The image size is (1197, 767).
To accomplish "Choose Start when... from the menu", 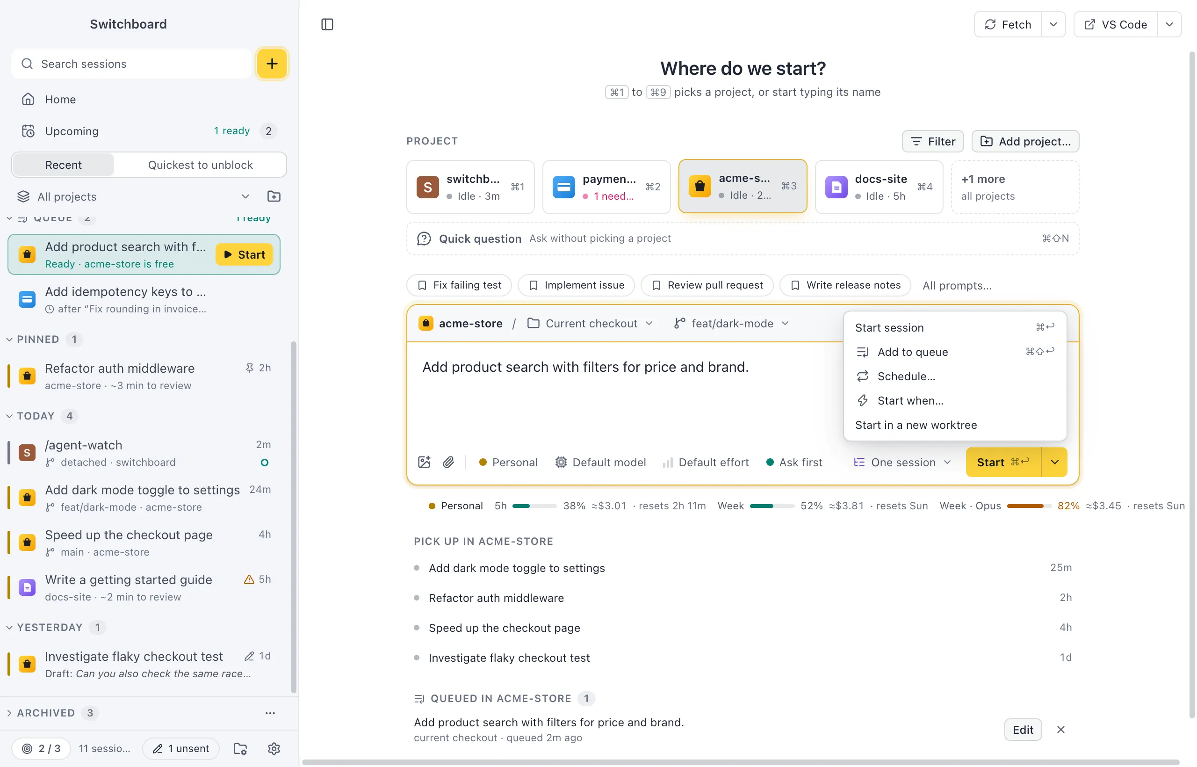I will tap(954, 400).
